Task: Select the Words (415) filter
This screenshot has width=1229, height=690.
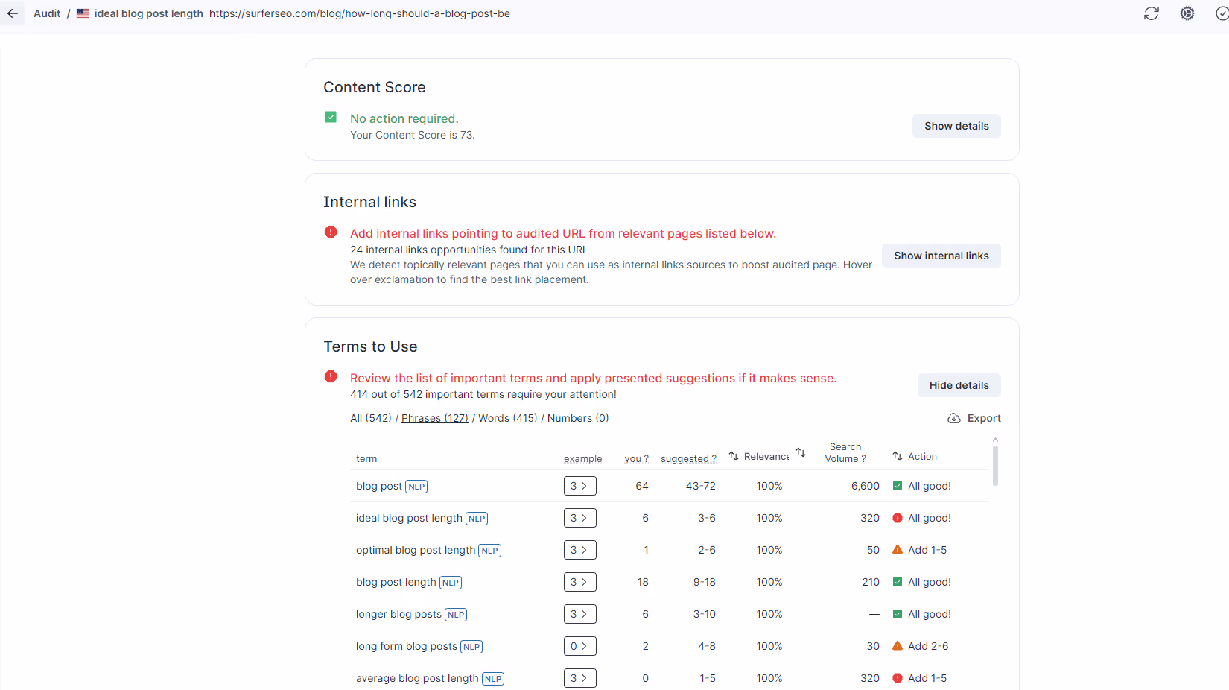Action: 508,418
